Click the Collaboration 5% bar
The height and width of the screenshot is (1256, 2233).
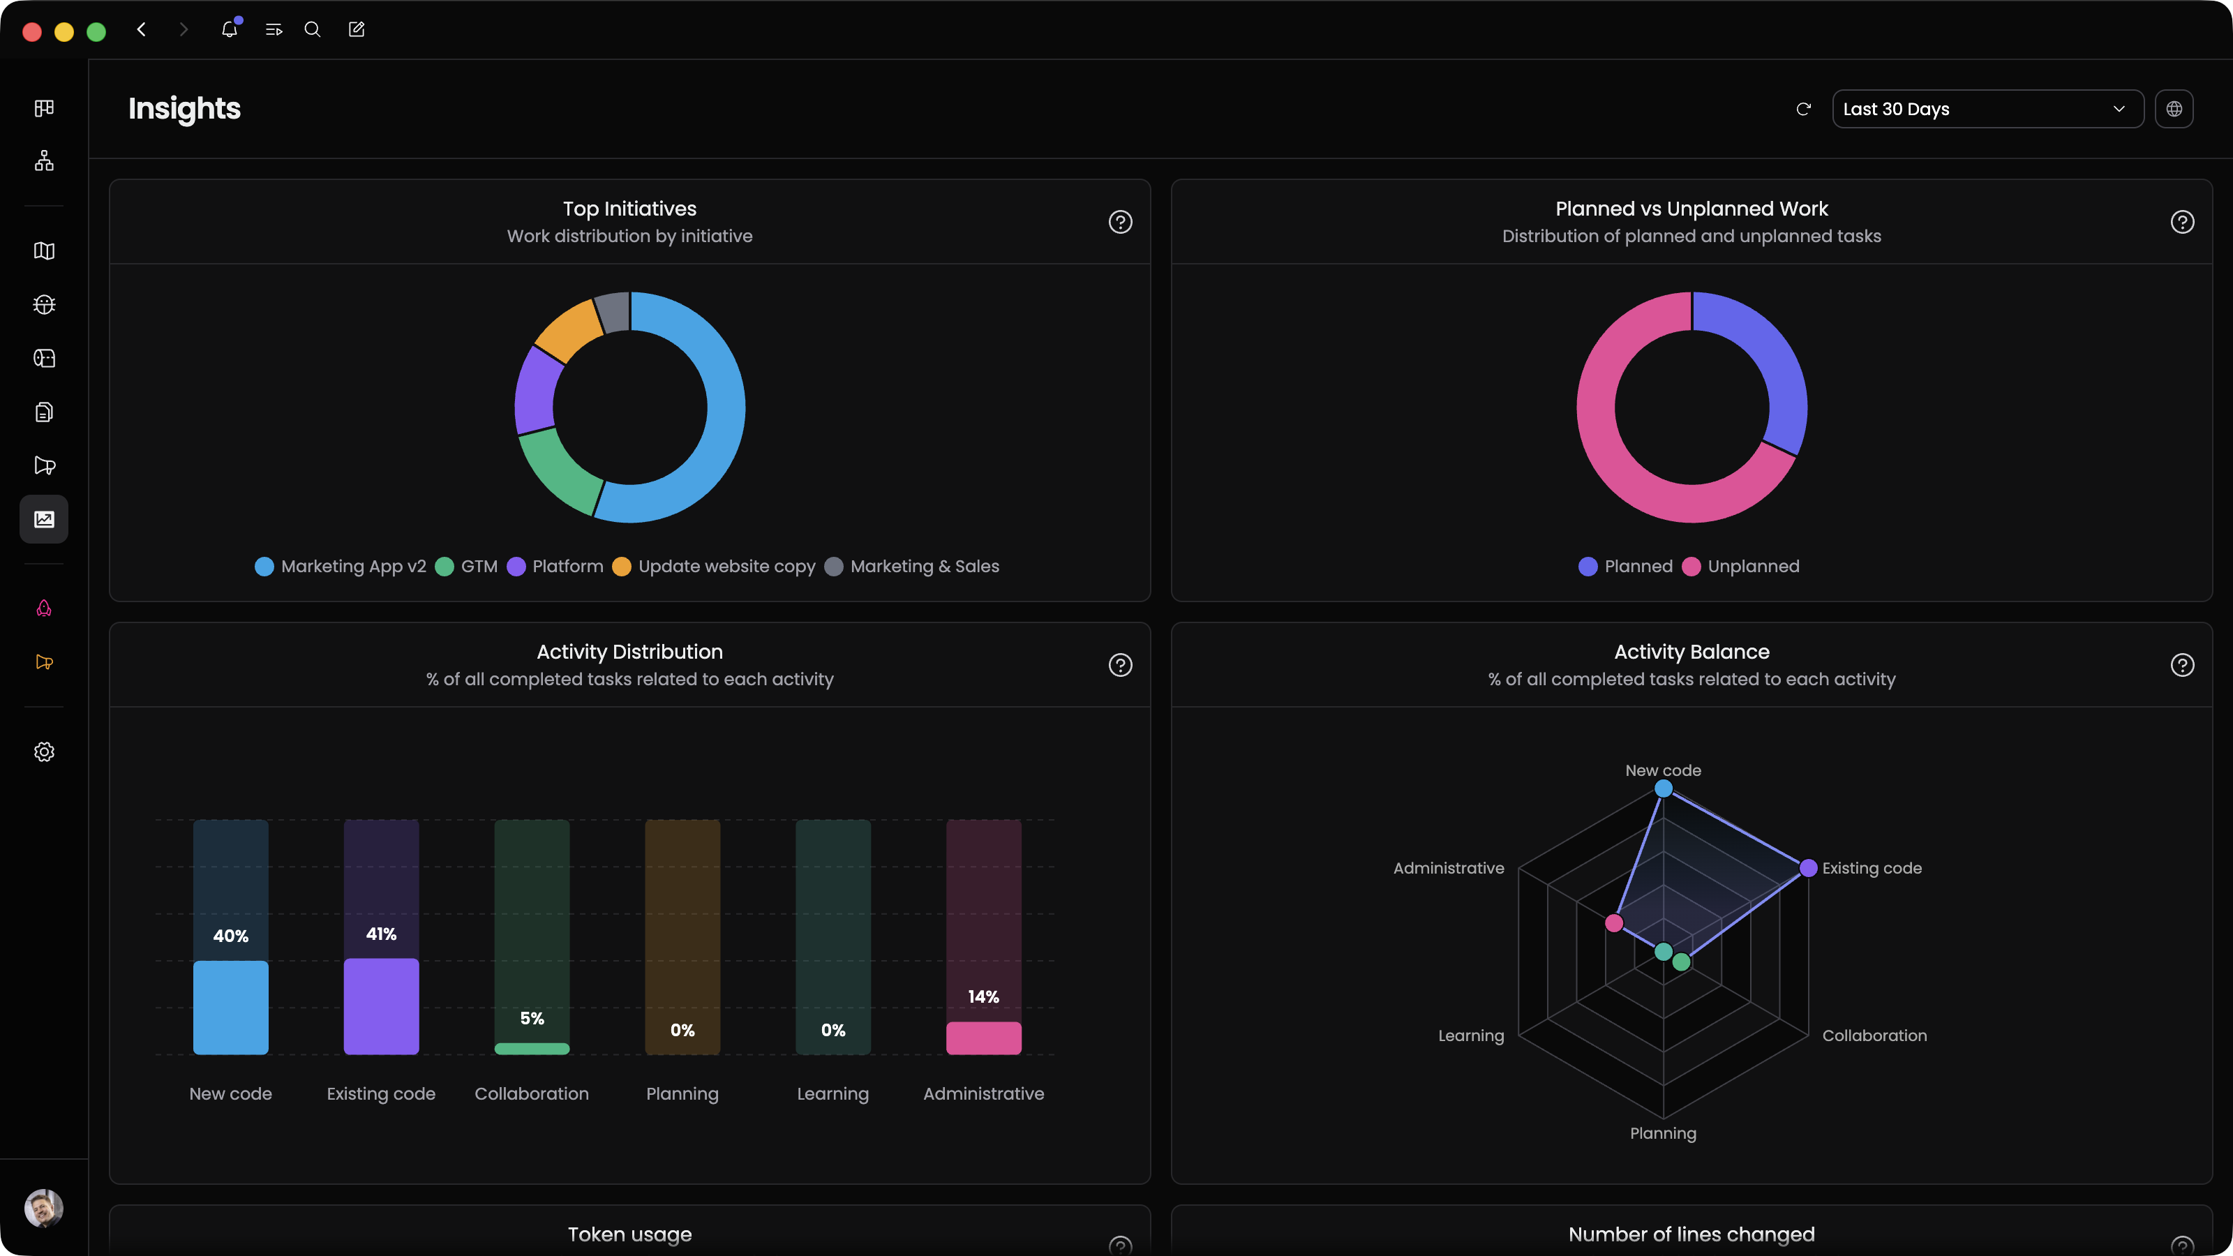click(x=532, y=1049)
